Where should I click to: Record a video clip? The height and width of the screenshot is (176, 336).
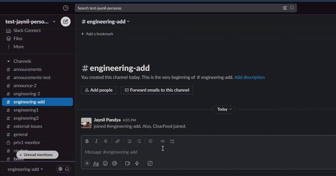tap(127, 163)
